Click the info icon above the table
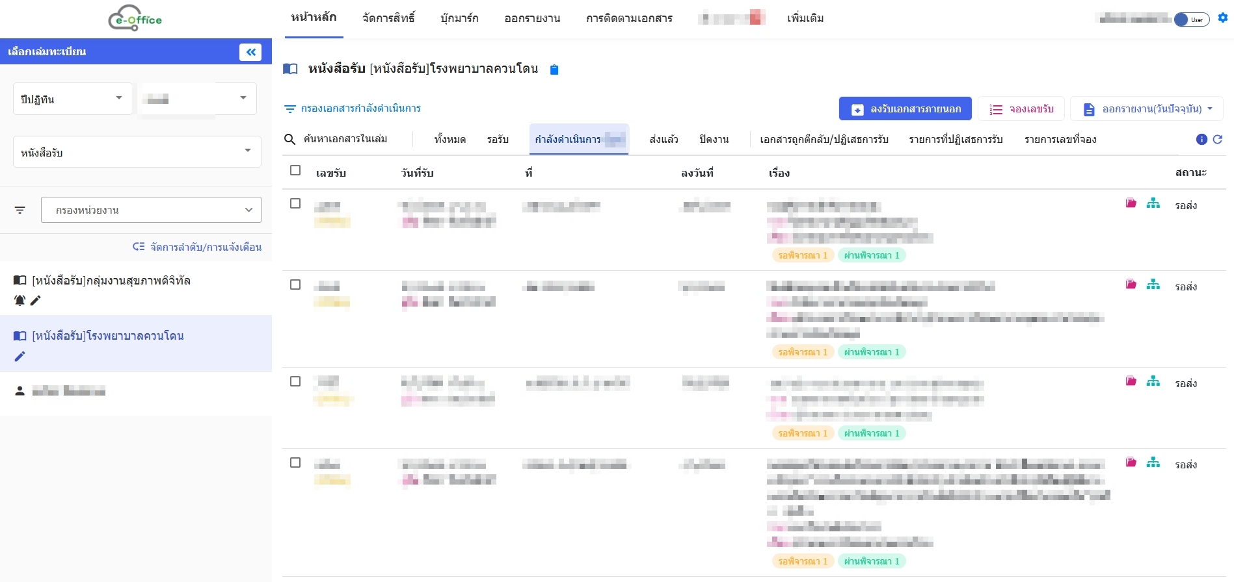1234x582 pixels. 1201,139
